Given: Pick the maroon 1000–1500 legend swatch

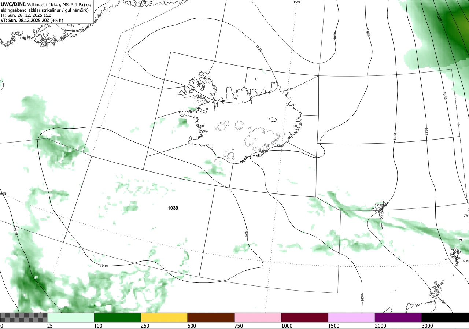Looking at the screenshot, I should click(305, 317).
